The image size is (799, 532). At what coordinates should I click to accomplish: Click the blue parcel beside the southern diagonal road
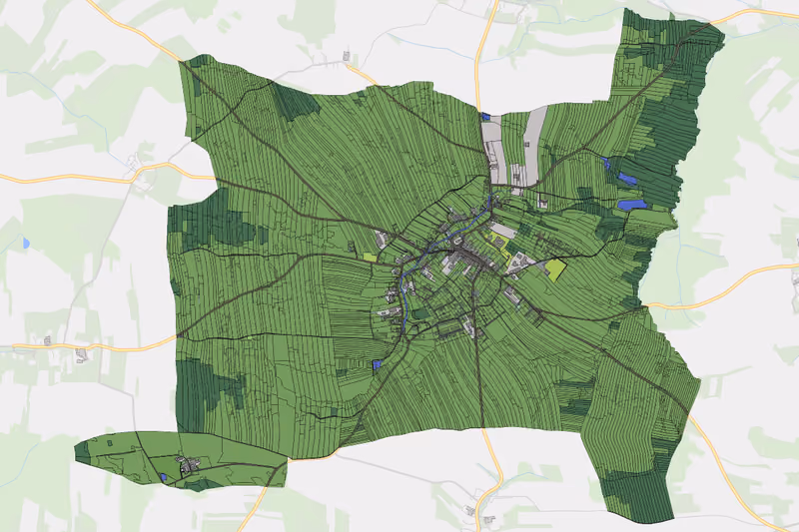[x=378, y=364]
